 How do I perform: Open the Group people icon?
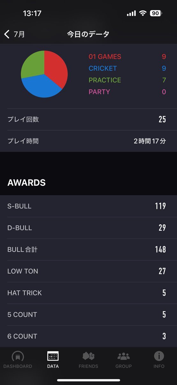[124, 356]
